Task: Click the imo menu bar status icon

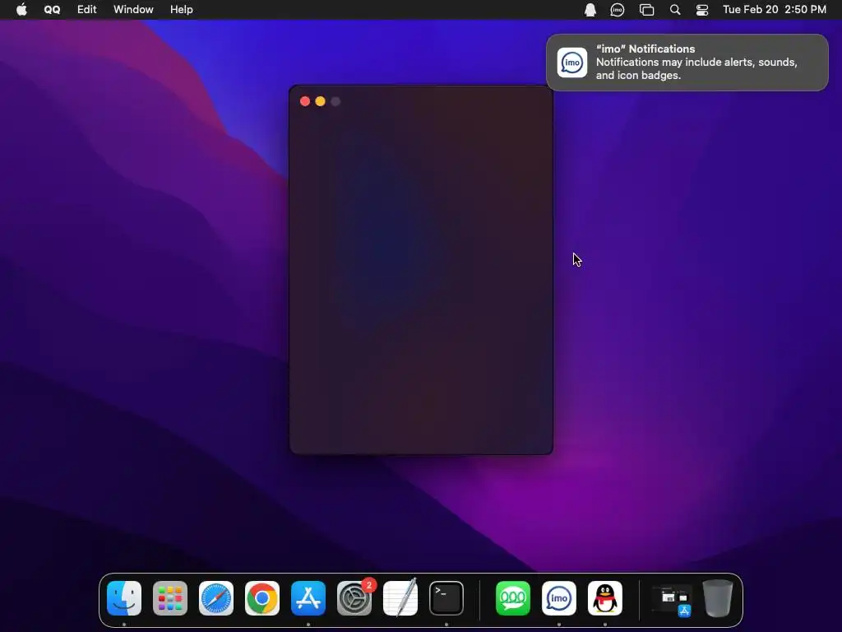Action: (x=618, y=10)
